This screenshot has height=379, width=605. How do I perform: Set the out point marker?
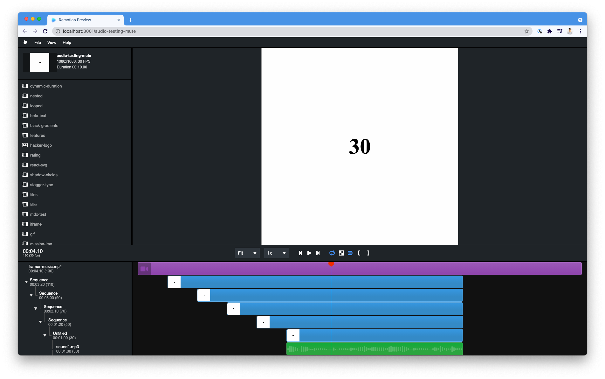pos(368,253)
